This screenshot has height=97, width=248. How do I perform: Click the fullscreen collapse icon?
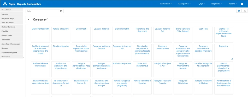coord(245,11)
